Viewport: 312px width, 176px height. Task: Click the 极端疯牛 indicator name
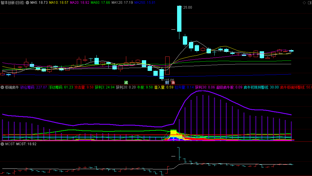point(12,87)
